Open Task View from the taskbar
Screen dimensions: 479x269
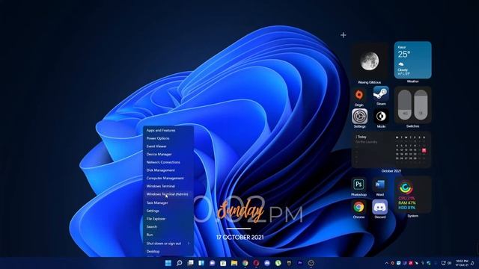[190, 263]
